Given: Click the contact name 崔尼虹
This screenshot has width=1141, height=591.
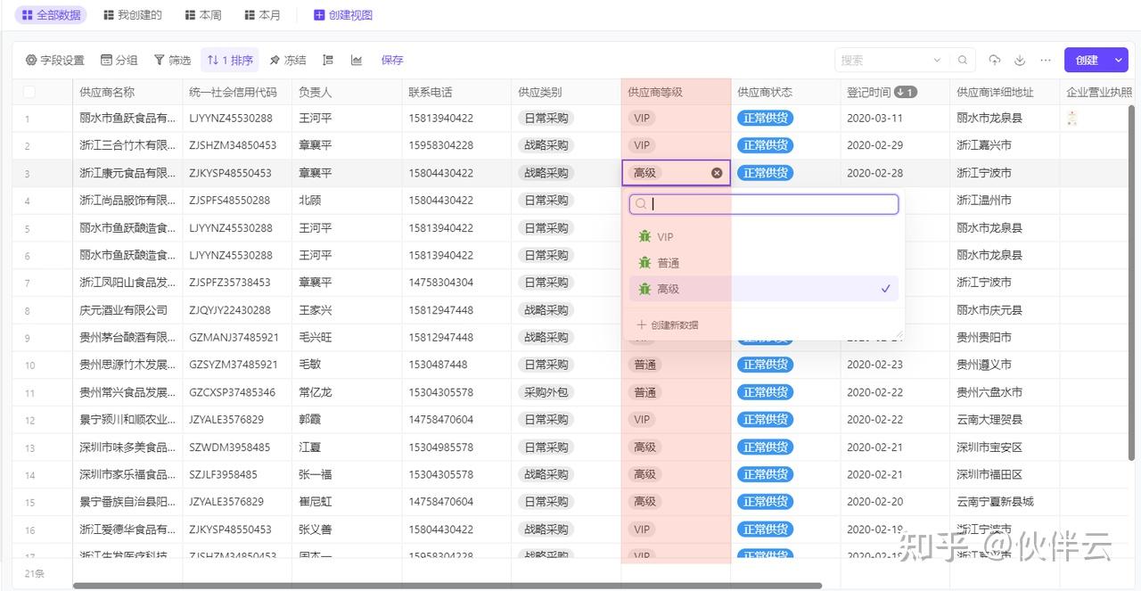Looking at the screenshot, I should [315, 502].
